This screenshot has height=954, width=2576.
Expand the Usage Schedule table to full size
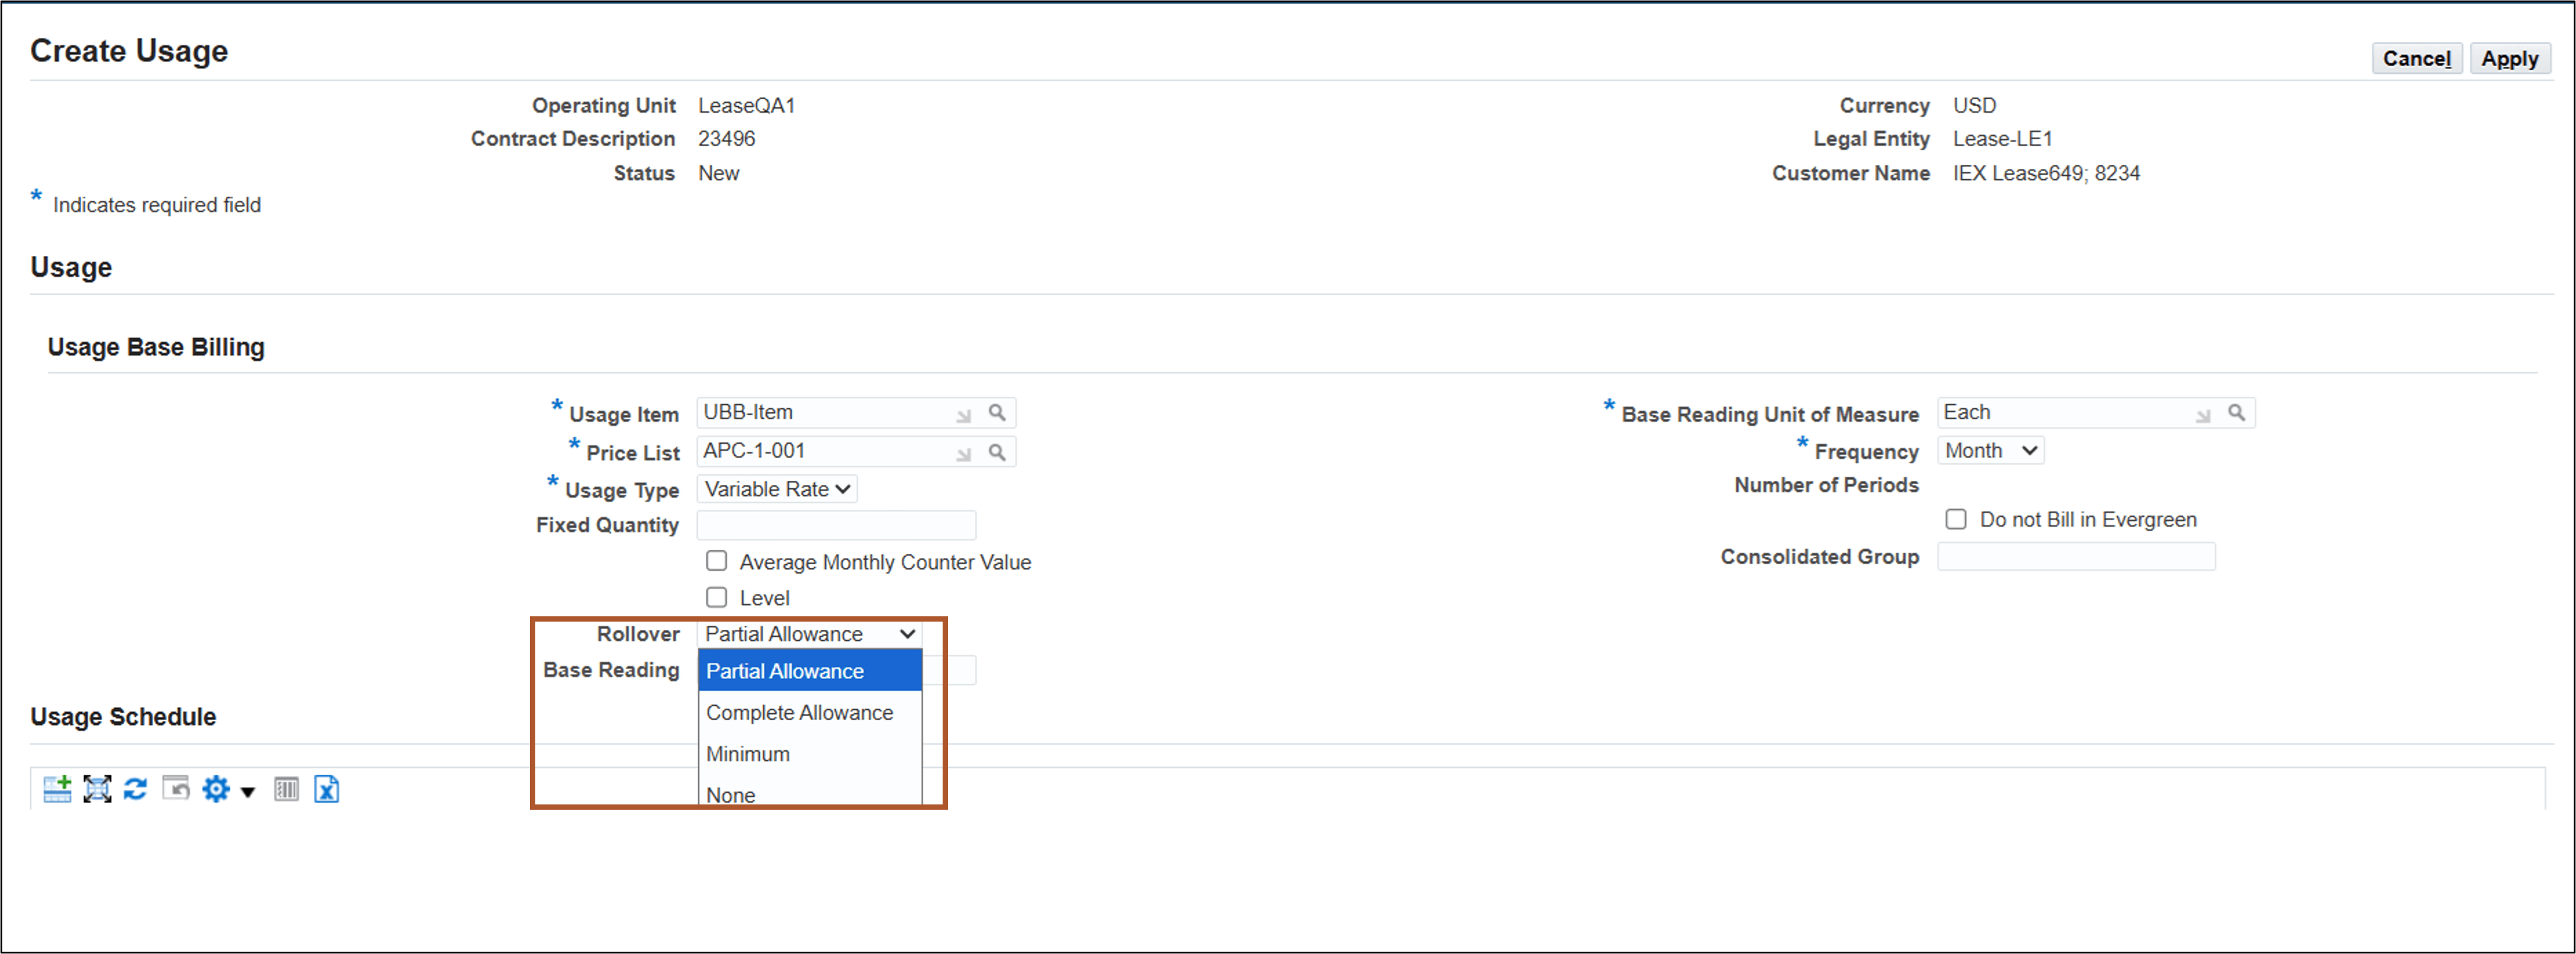tap(96, 789)
